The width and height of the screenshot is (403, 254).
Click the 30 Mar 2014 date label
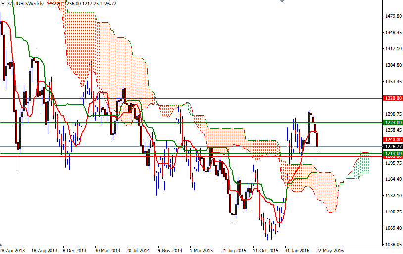[x=108, y=251]
